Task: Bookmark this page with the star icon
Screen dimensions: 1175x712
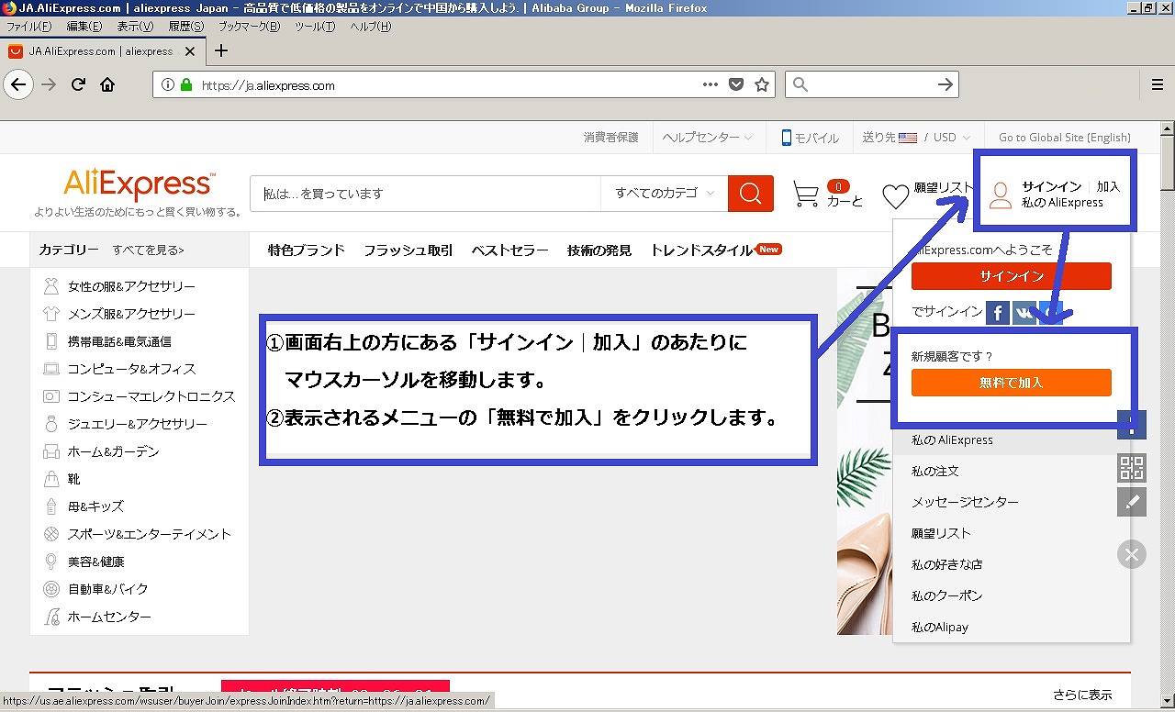Action: (762, 84)
